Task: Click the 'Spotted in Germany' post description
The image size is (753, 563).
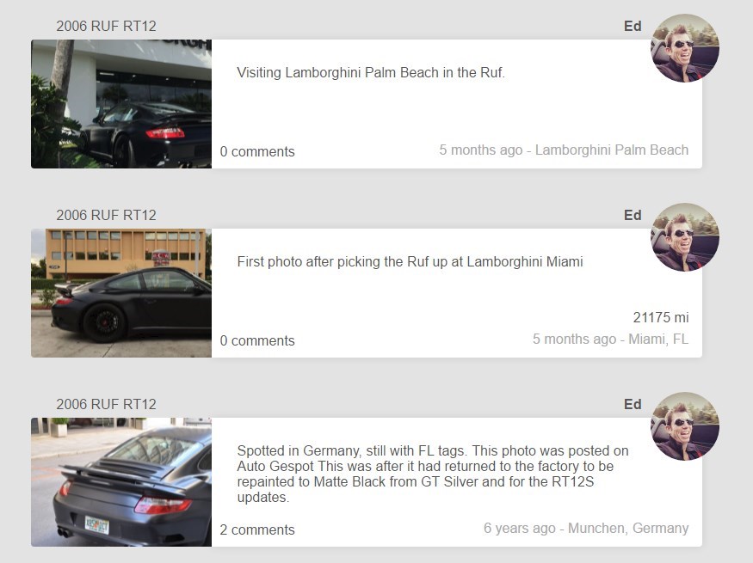Action: [x=433, y=474]
